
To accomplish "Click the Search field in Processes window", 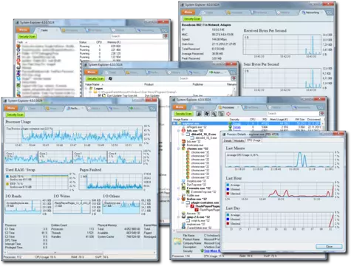I will pyautogui.click(x=293, y=114).
